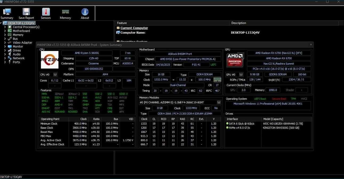Image resolution: width=344 pixels, height=179 pixels.
Task: Click the Central Processor(s) chip icon
Action: pos(10,27)
